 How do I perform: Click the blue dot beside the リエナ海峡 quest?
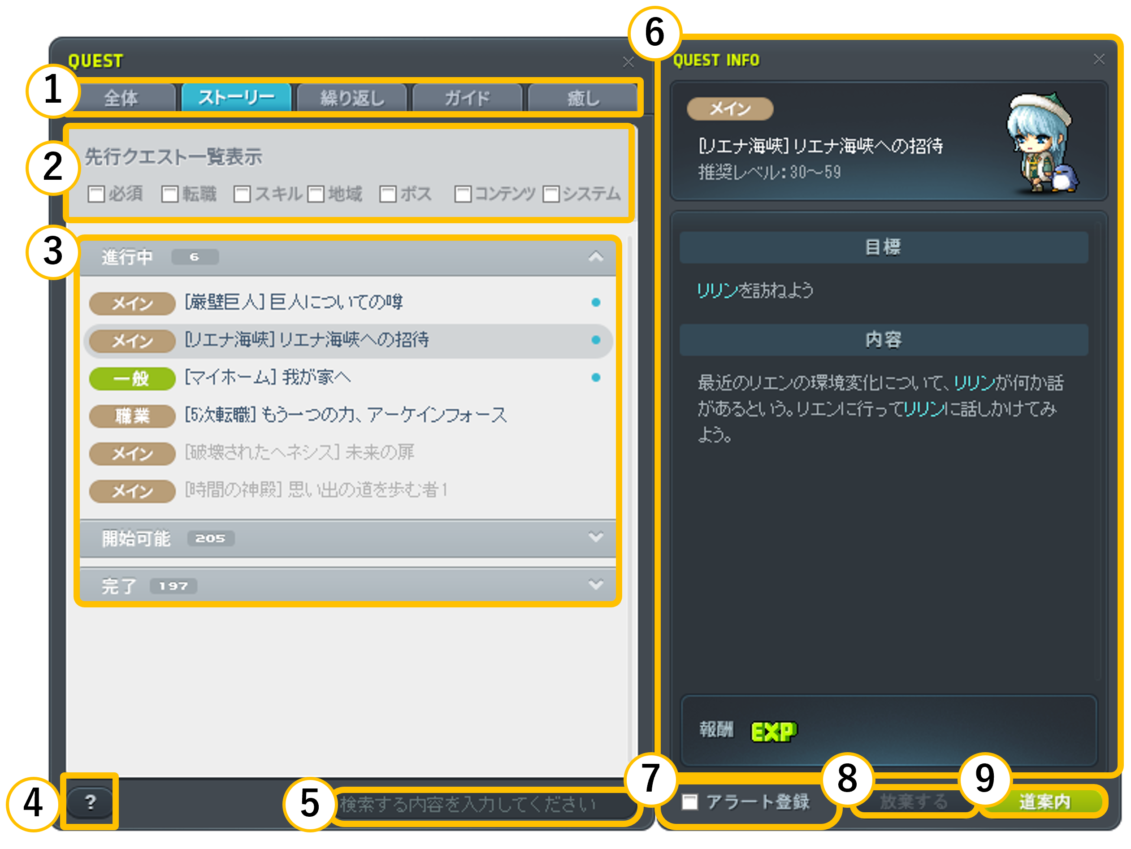pos(596,340)
